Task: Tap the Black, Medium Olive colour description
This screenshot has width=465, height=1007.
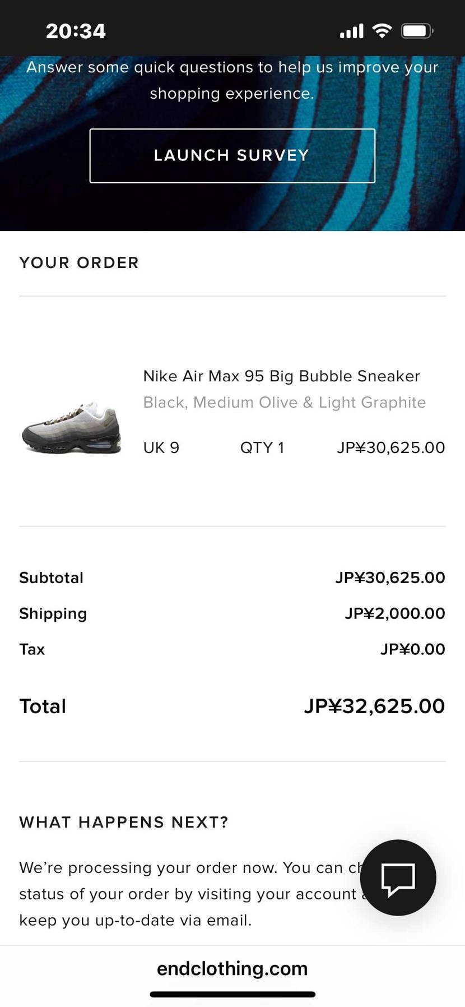Action: (x=284, y=403)
